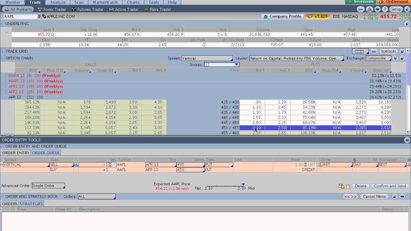Image resolution: width=411 pixels, height=231 pixels.
Task: Click the pyramid icon beside SELL side
Action: click(76, 165)
